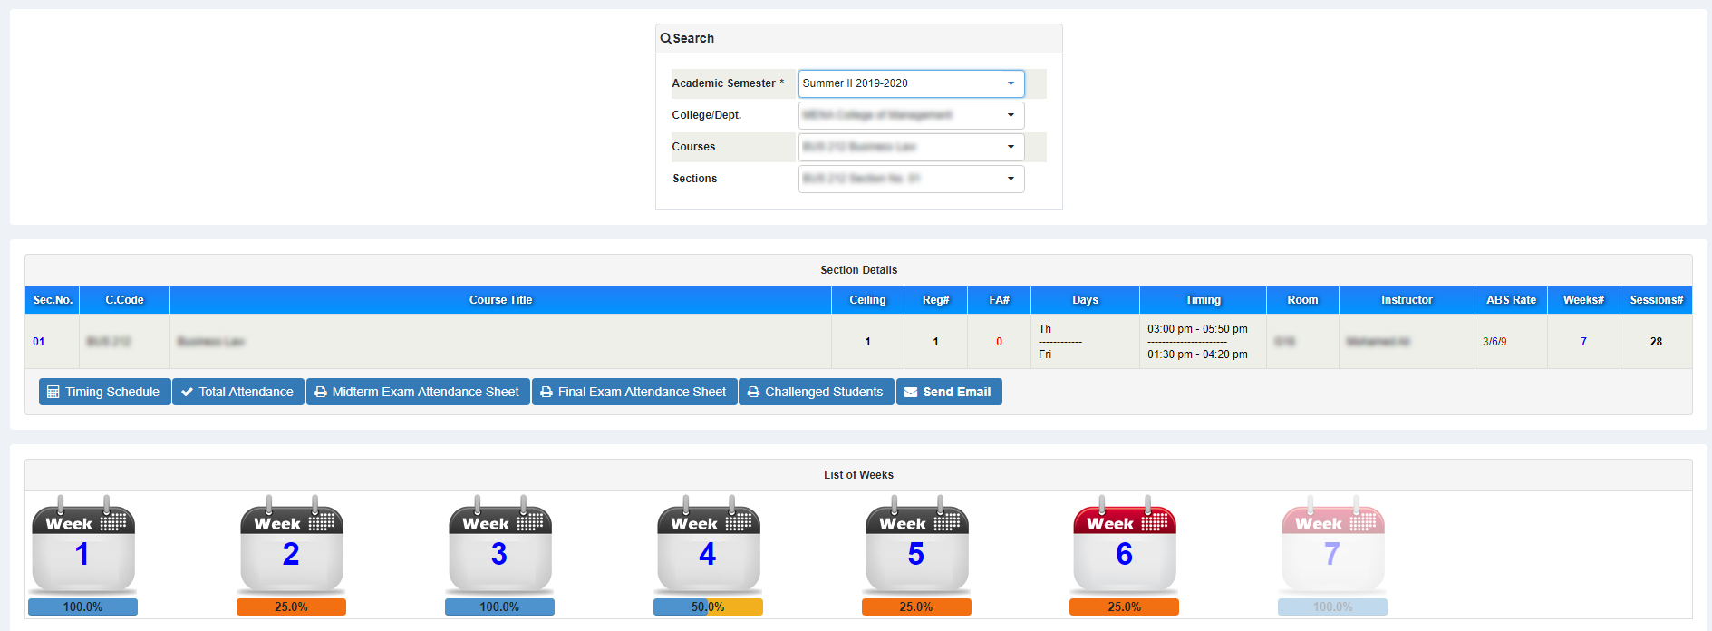Click the Th day entry
This screenshot has height=631, width=1712.
click(x=1045, y=329)
